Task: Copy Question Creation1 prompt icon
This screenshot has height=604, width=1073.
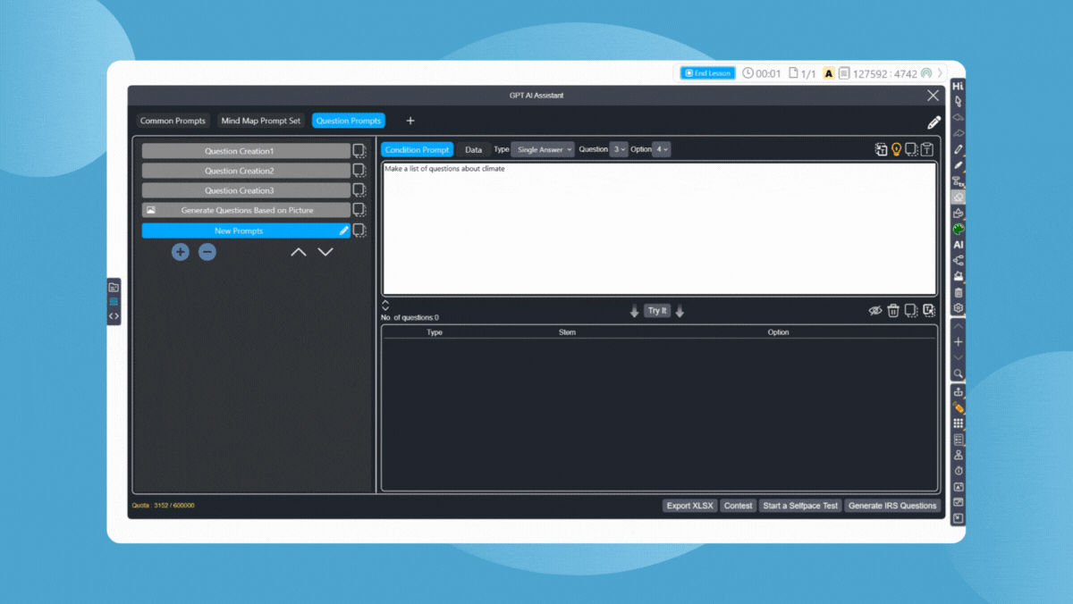Action: click(359, 151)
